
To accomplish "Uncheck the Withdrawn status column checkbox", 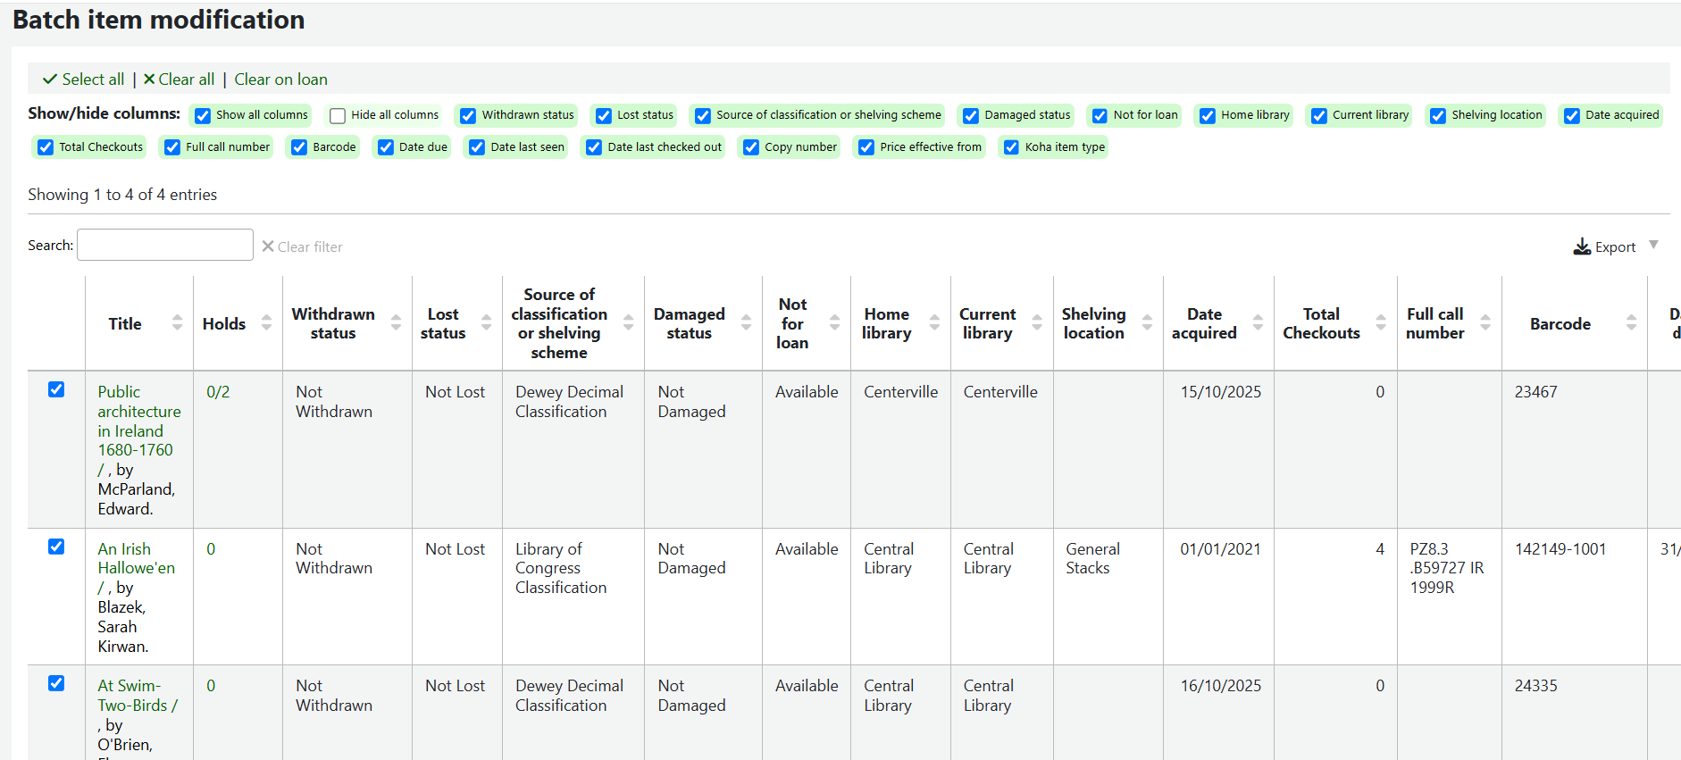I will pyautogui.click(x=468, y=115).
